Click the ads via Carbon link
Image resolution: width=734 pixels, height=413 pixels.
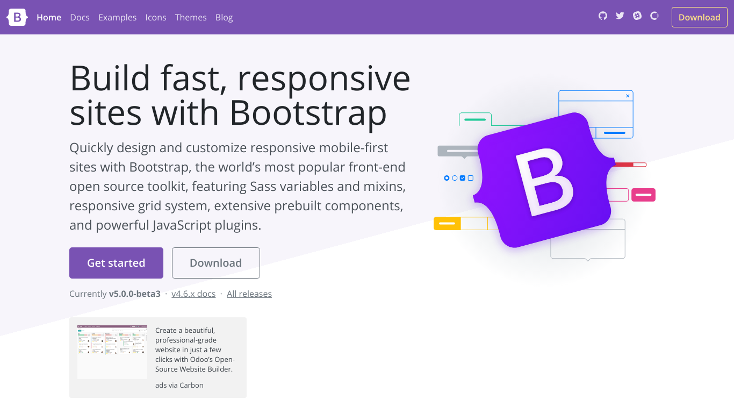179,385
